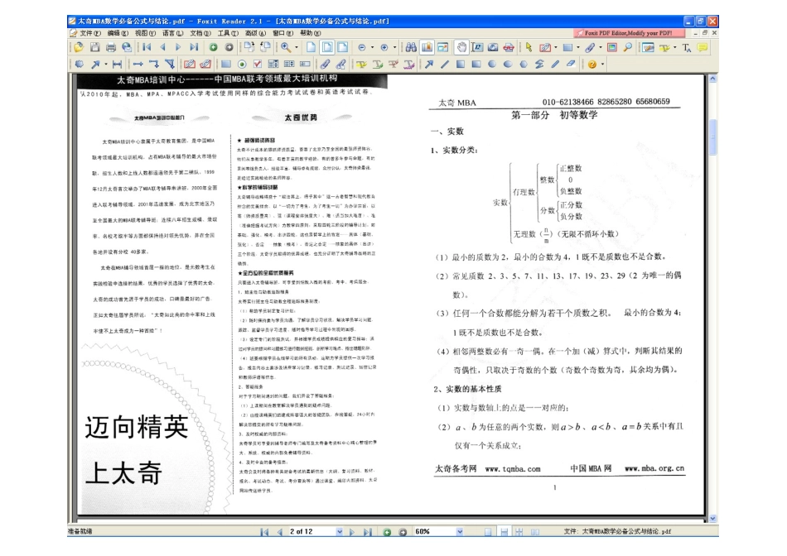This screenshot has width=787, height=556.
Task: Select the arrow Select Annotation tool
Action: (529, 47)
